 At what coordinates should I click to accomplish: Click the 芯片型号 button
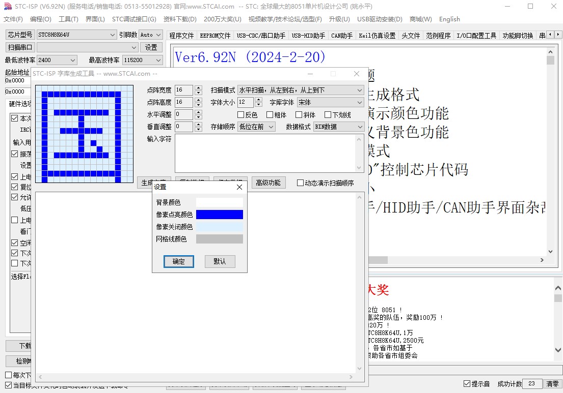coord(20,35)
